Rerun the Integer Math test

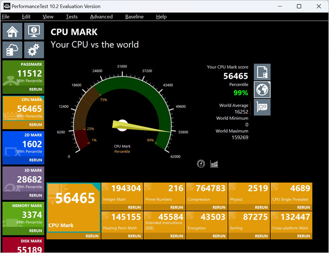[x=134, y=207]
